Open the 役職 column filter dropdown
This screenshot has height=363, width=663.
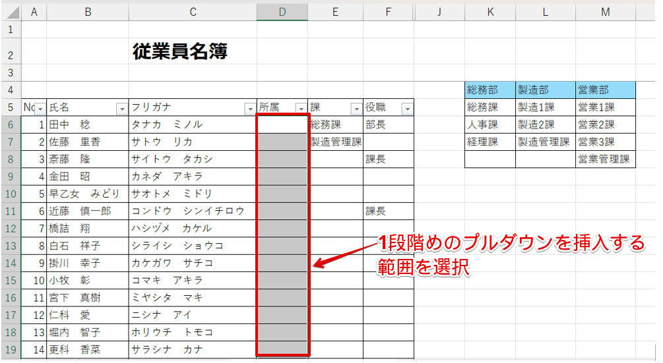click(407, 108)
